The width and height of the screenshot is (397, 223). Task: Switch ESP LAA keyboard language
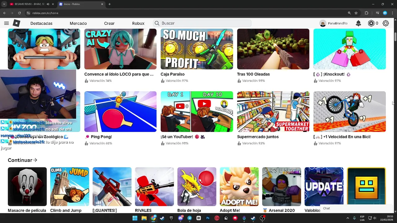[x=362, y=218]
